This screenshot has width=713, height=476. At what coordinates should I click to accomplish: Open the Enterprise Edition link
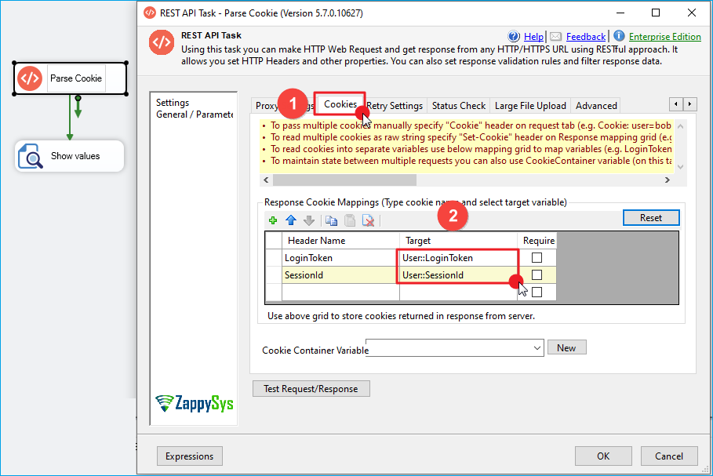coord(664,37)
